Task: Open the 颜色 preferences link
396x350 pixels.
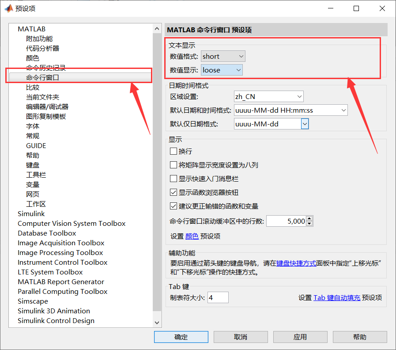Action: pyautogui.click(x=192, y=236)
